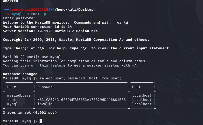Click the select user query text

(80, 78)
